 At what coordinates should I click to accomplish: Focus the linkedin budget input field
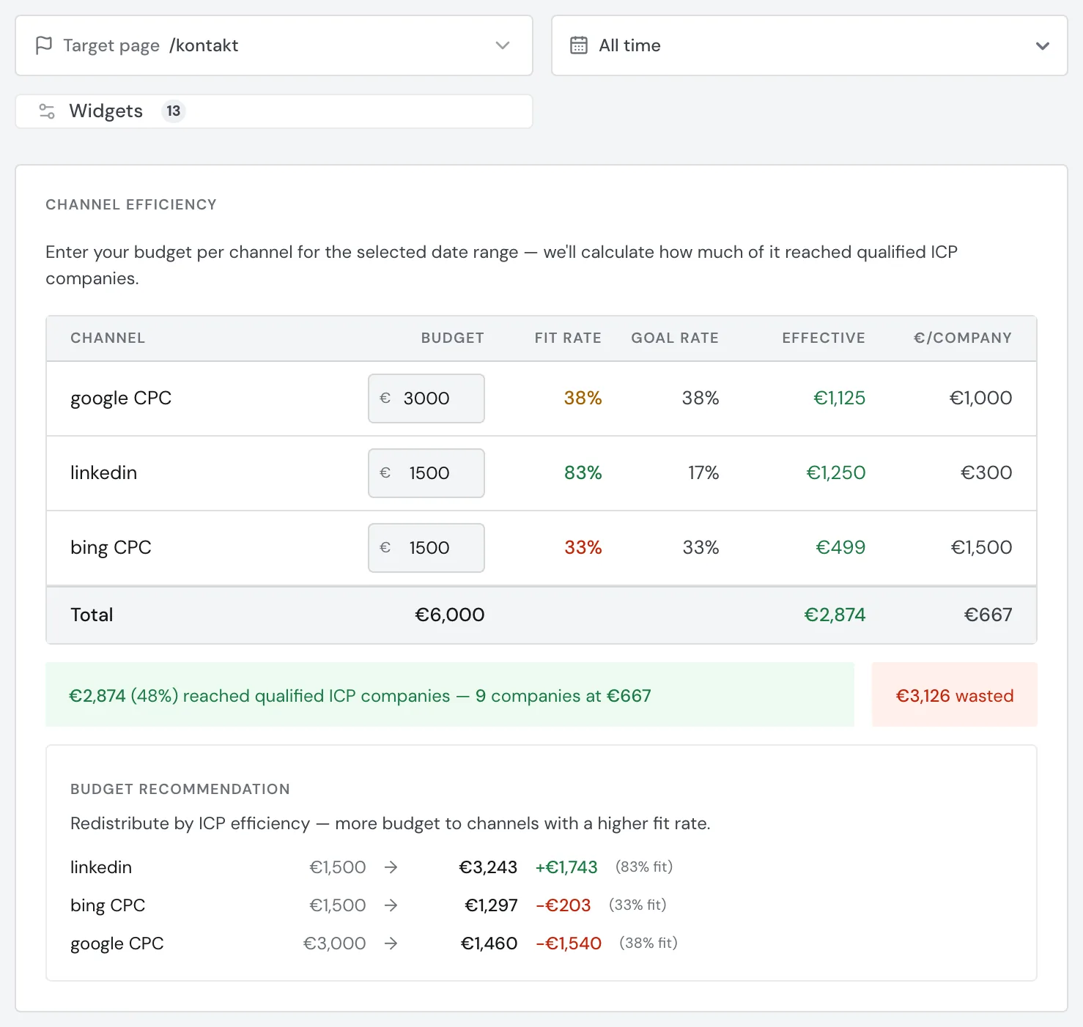click(426, 473)
